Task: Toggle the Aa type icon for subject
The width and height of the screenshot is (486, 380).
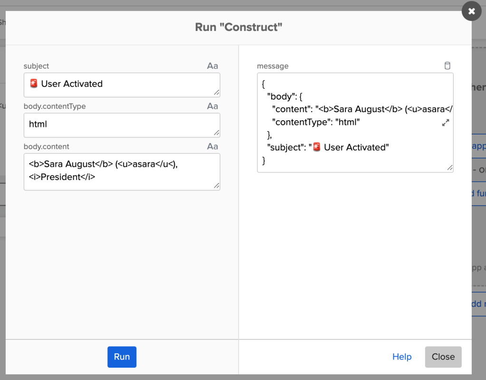Action: [212, 66]
